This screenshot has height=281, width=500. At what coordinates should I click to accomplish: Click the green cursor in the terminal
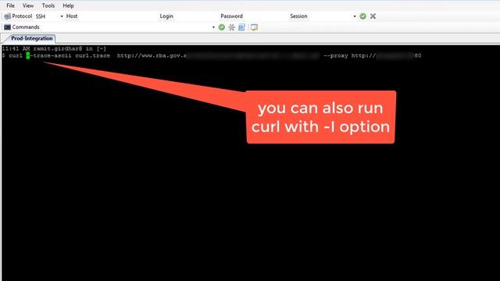(x=28, y=55)
